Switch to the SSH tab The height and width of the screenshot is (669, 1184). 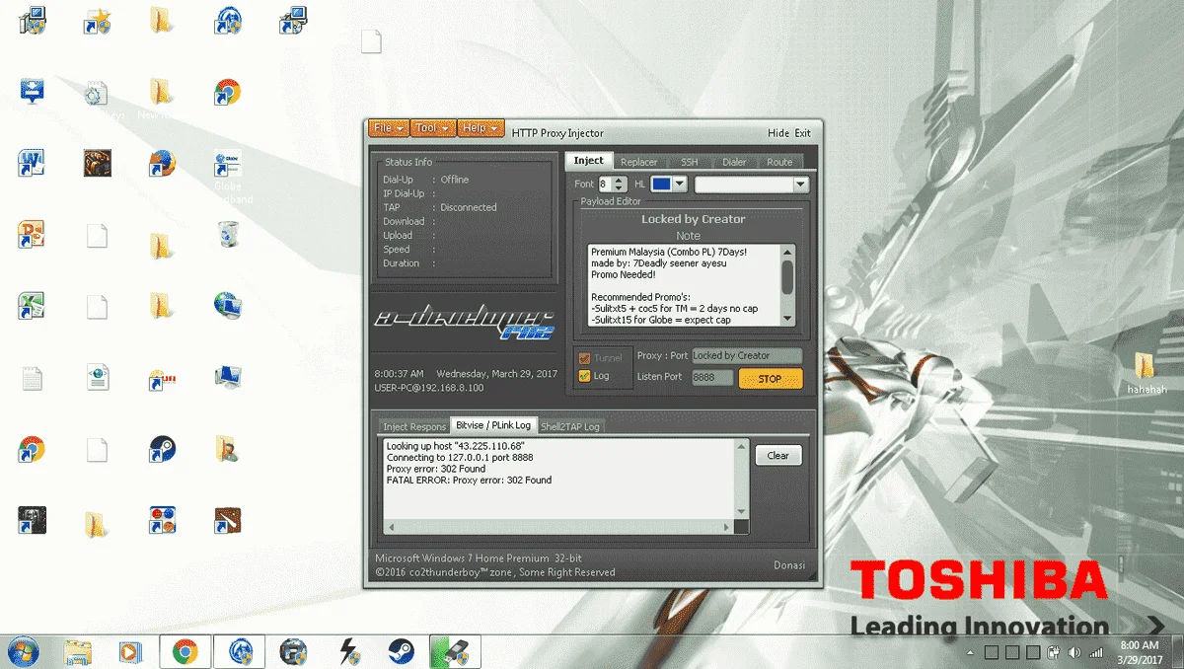click(689, 162)
